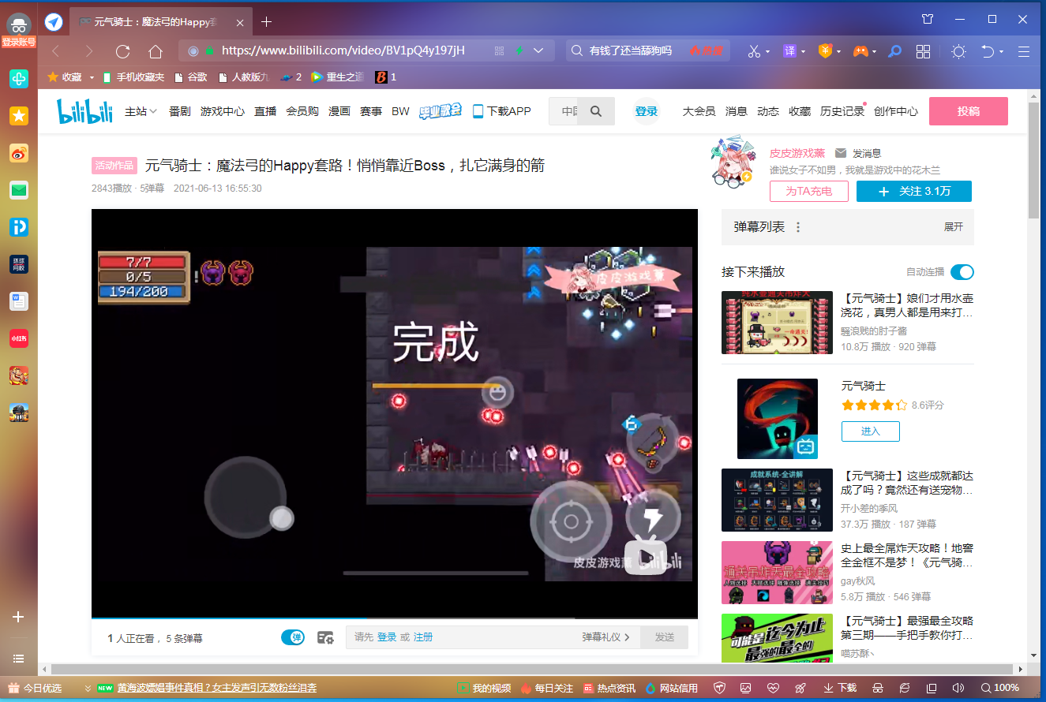Click 我的视频 in the status bar
This screenshot has height=702, width=1046.
pyautogui.click(x=485, y=688)
